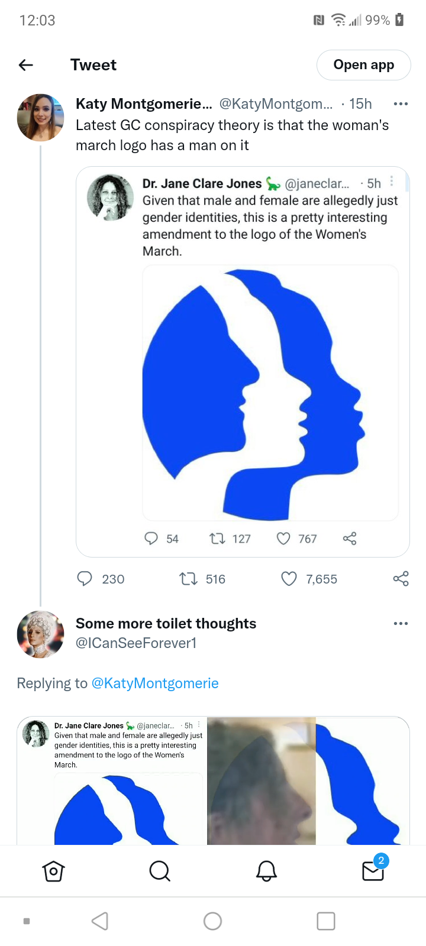The image size is (426, 946).
Task: Open Katy Montgomerie's tweet options menu
Action: point(401,104)
